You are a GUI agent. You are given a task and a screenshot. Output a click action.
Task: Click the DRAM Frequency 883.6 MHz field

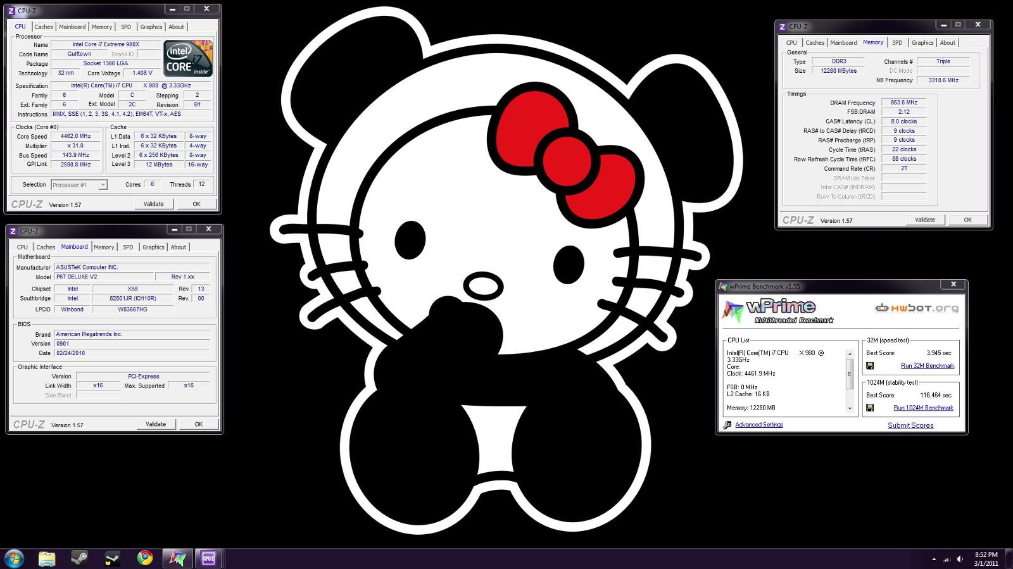(904, 103)
